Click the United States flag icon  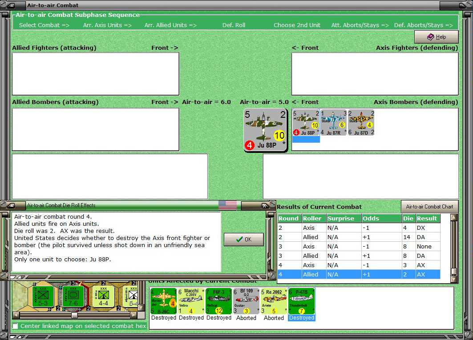coord(227,205)
